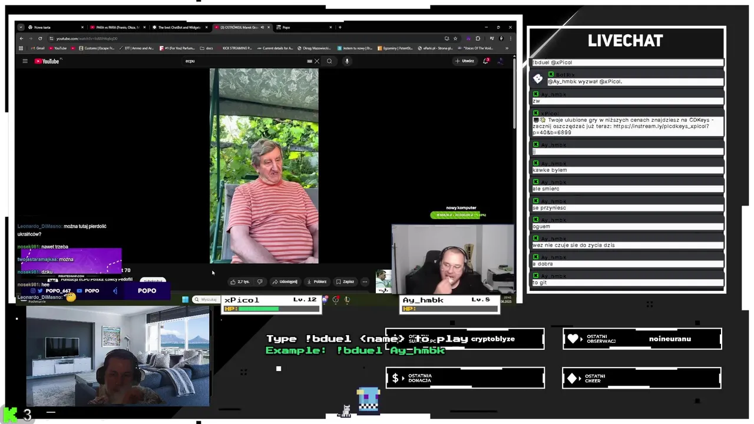Viewport: 754px width, 424px height.
Task: Click the 'wez nie czuje sie do zycia dzis' message
Action: click(x=628, y=245)
